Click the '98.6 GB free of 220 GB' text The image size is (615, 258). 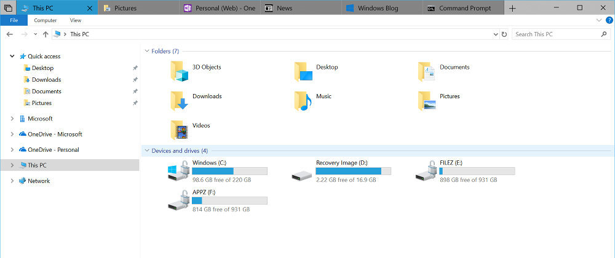click(x=221, y=180)
